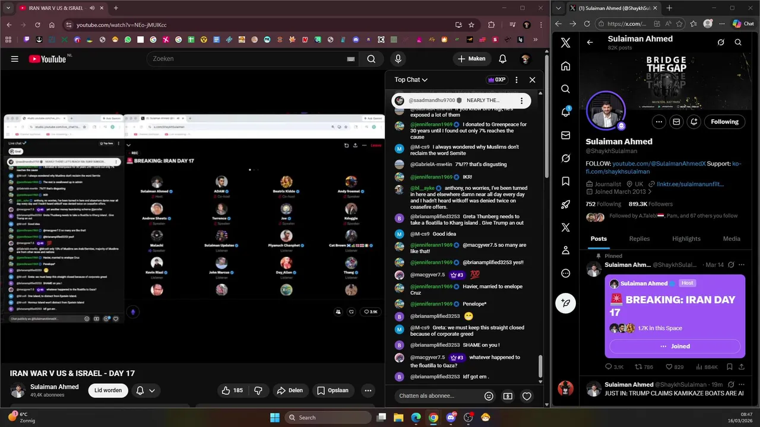Open Windows Start button on taskbar
760x427 pixels.
coord(275,418)
